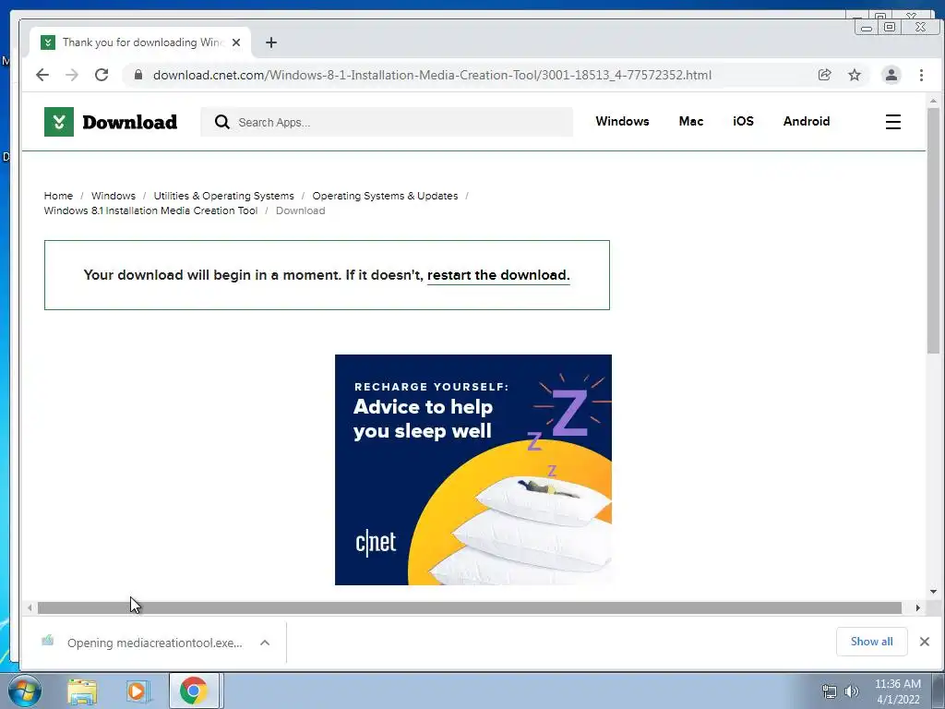Bookmark this page with the star
Viewport: 945px width, 709px height.
(x=854, y=75)
